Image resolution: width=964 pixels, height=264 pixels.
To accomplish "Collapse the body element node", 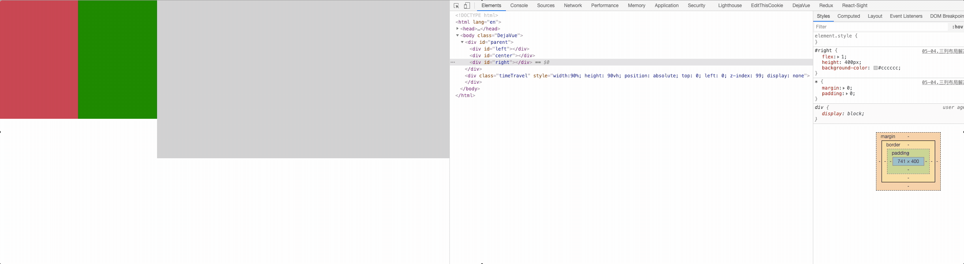I will pos(457,36).
